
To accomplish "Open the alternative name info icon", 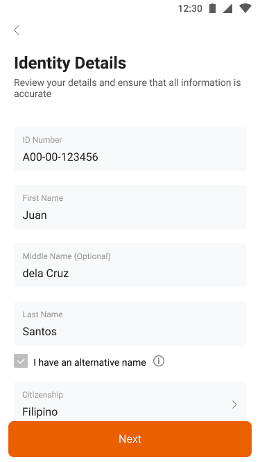I will [159, 361].
